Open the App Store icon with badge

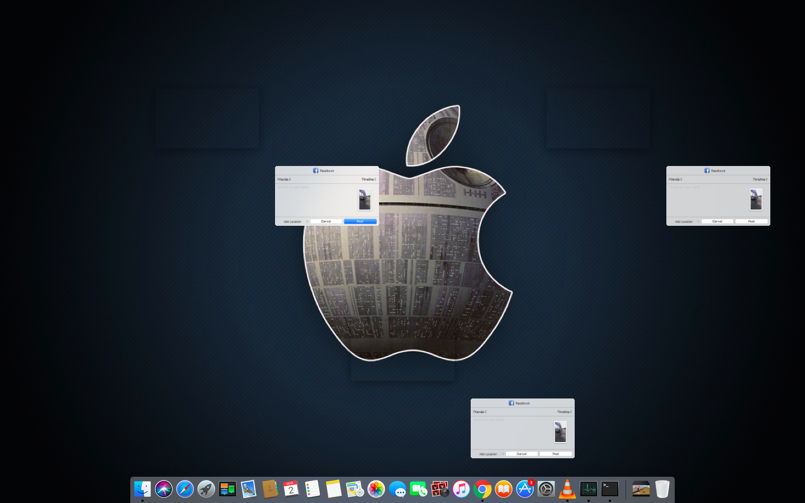(x=525, y=489)
